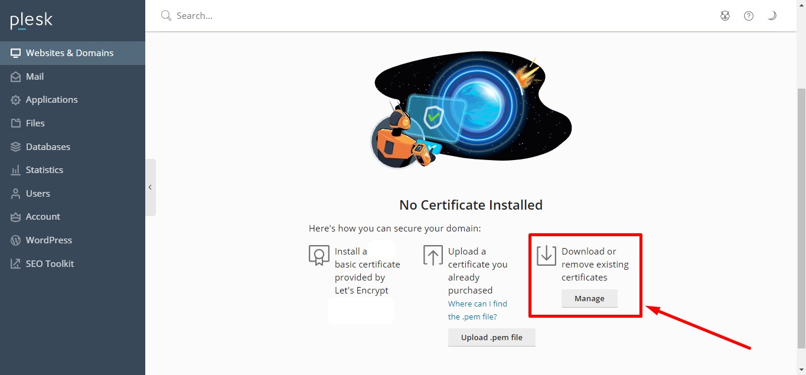The image size is (806, 375).
Task: Go to Databases section
Action: [73, 146]
